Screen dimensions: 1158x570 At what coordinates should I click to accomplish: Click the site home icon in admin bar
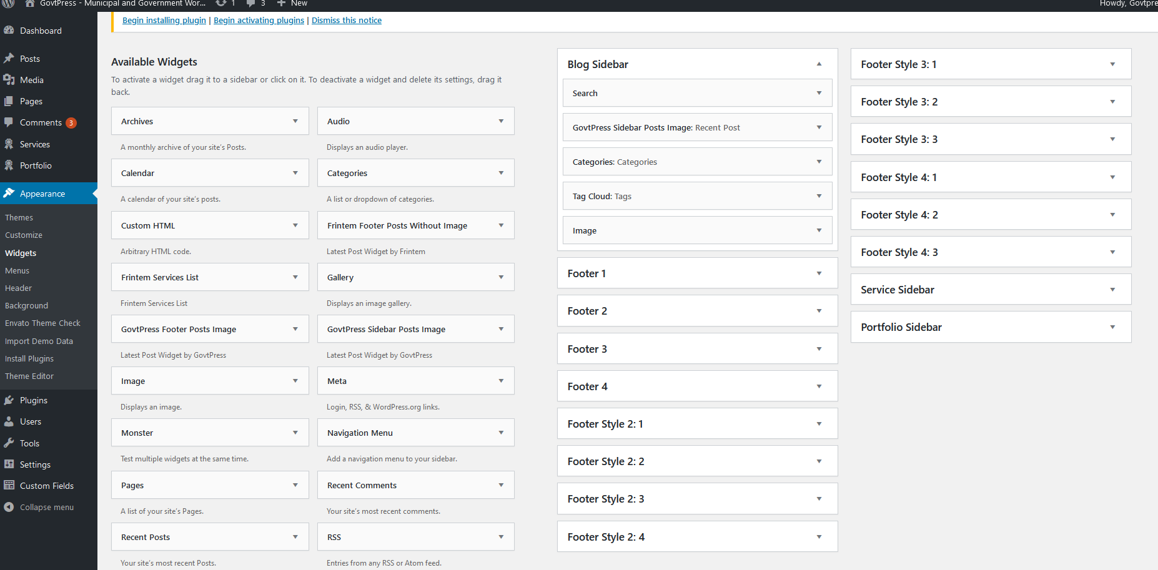[29, 3]
